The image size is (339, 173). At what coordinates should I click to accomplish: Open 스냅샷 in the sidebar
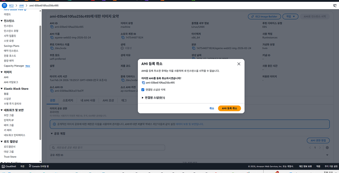coord(7,99)
